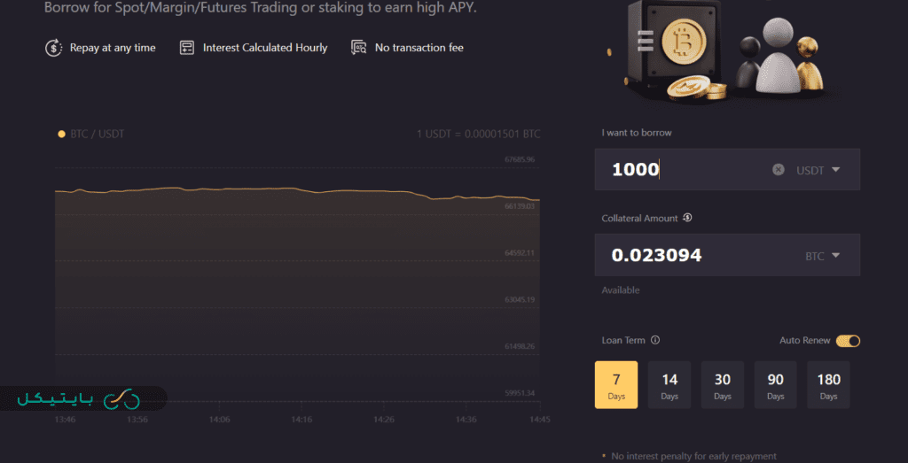Screen dimensions: 908x463
Task: Select the 180 Days loan term option
Action: click(x=828, y=385)
